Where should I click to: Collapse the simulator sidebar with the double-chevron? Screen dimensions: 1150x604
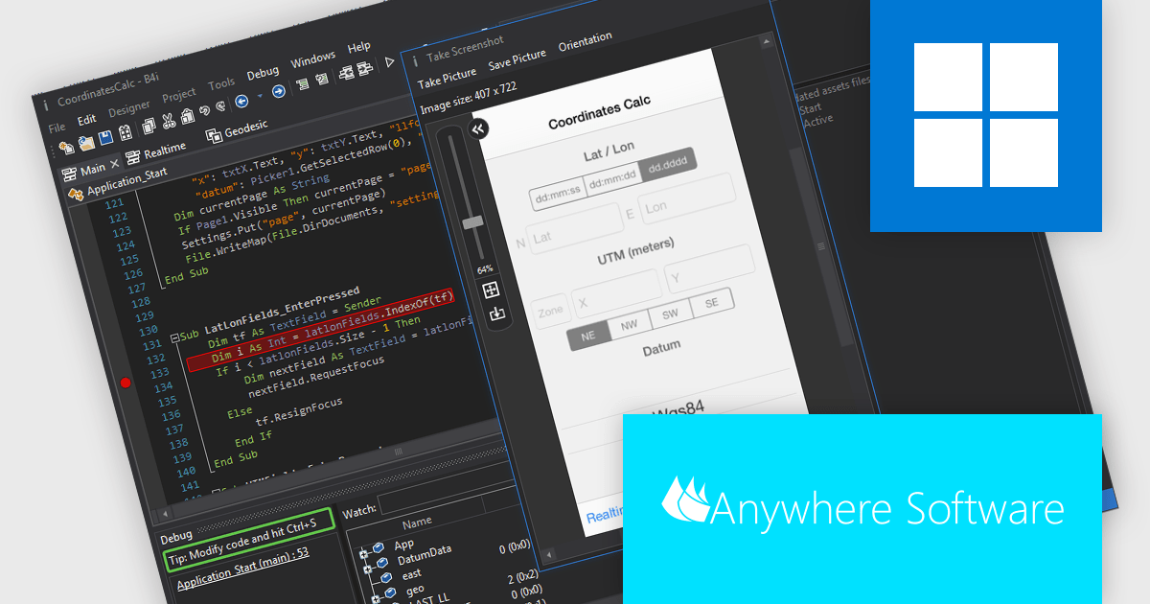(x=478, y=129)
